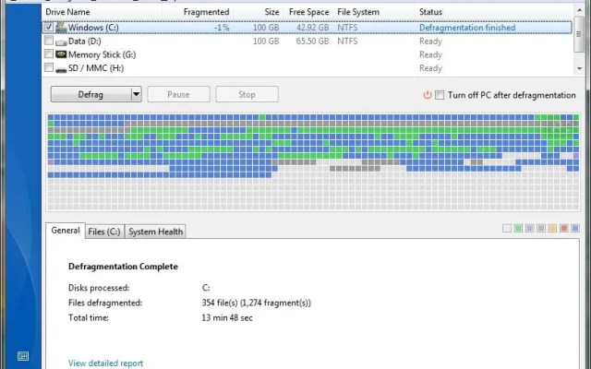Sort by the Size column header
The height and width of the screenshot is (369, 591).
pos(271,12)
